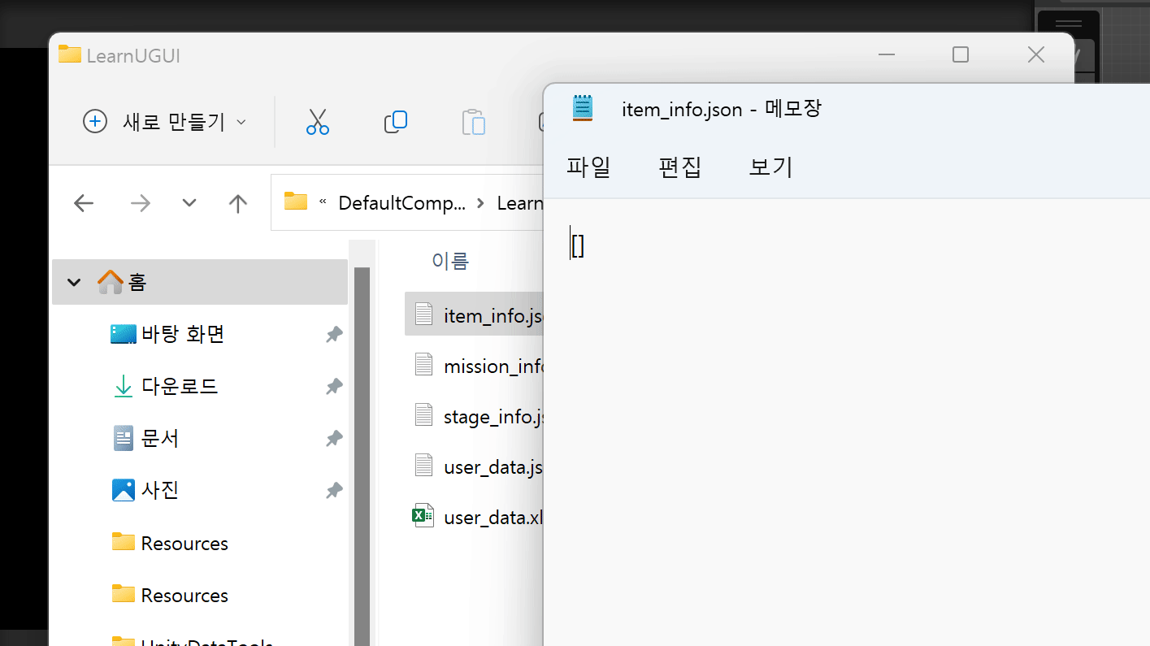The height and width of the screenshot is (646, 1150).
Task: Click the Learn... breadcrumb in address bar
Action: click(x=519, y=203)
